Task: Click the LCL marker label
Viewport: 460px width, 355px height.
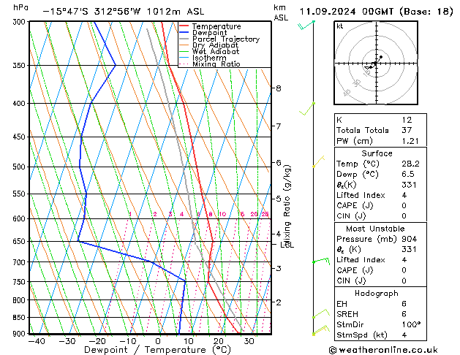Action: [287, 245]
